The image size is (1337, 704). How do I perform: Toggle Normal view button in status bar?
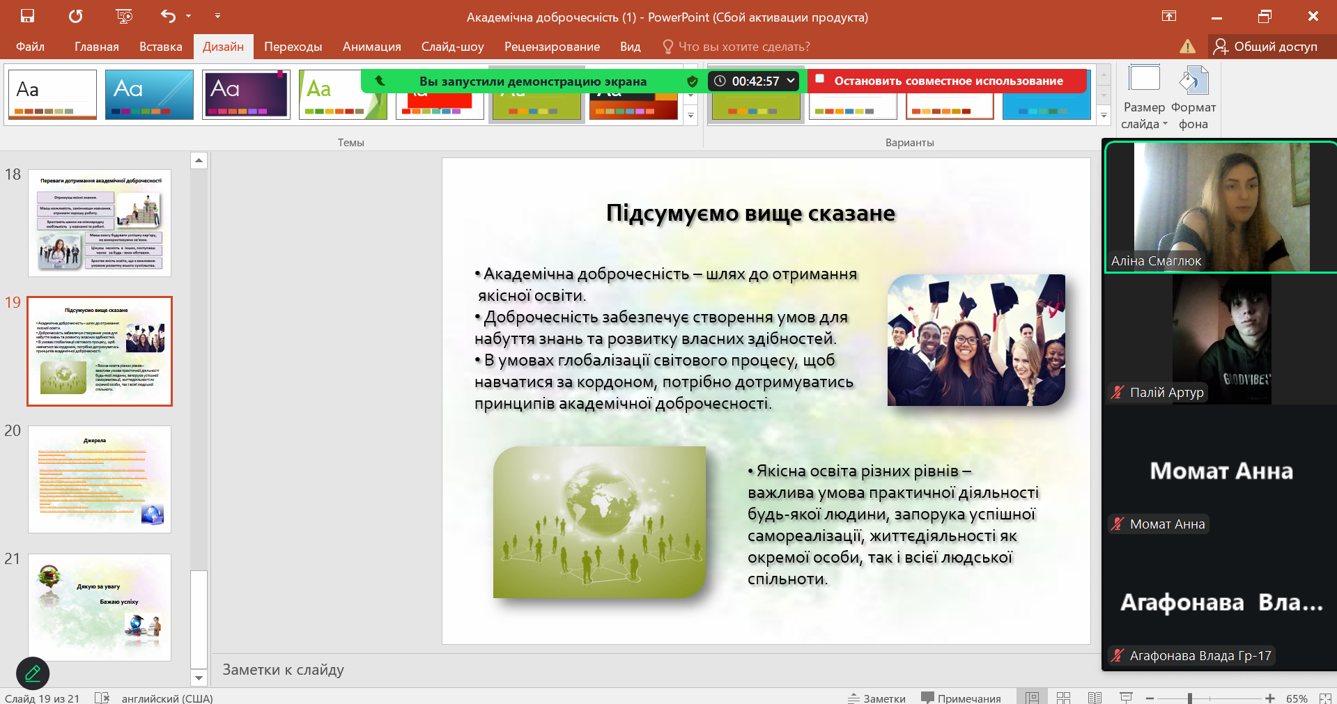click(1032, 698)
